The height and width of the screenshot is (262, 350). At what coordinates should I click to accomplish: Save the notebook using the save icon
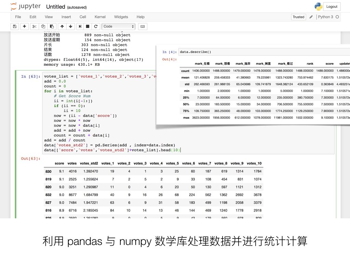click(14, 26)
